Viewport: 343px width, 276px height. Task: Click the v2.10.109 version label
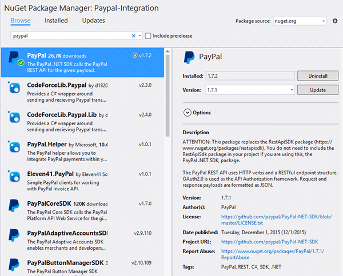(141, 263)
